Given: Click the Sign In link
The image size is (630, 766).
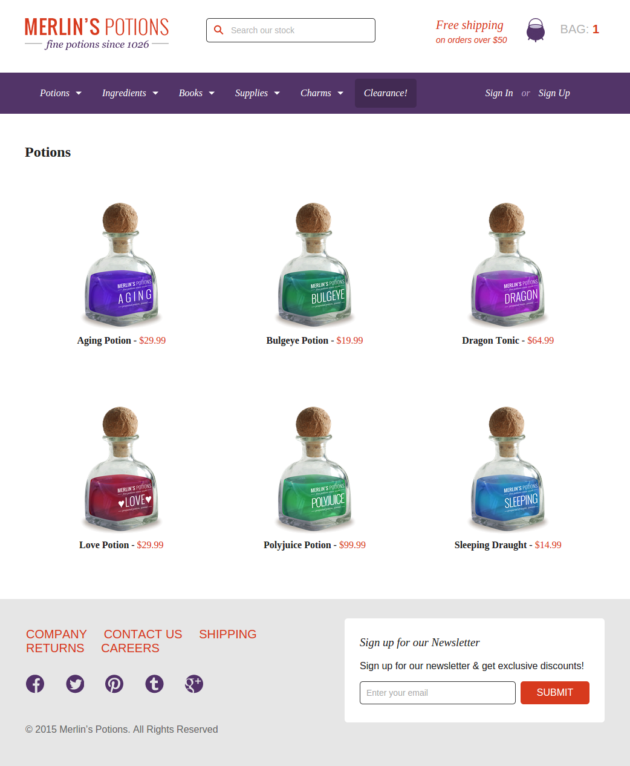Looking at the screenshot, I should coord(499,93).
